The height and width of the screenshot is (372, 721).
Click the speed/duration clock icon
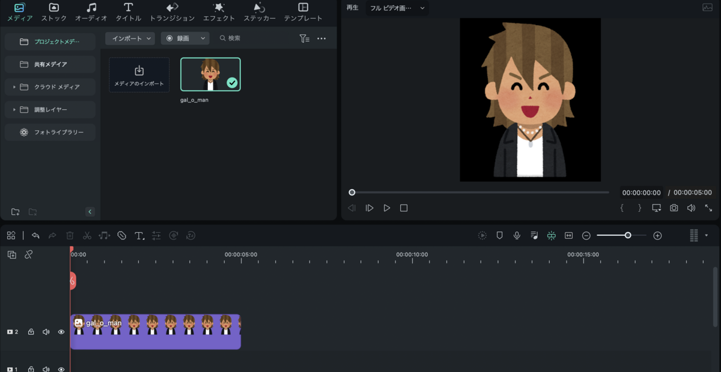[191, 236]
